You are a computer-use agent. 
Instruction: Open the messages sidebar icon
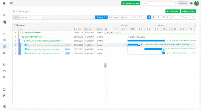(4, 71)
